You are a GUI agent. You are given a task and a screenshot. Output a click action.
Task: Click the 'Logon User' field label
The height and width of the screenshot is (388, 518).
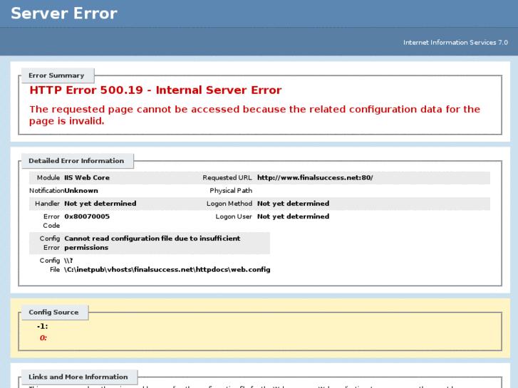(234, 216)
